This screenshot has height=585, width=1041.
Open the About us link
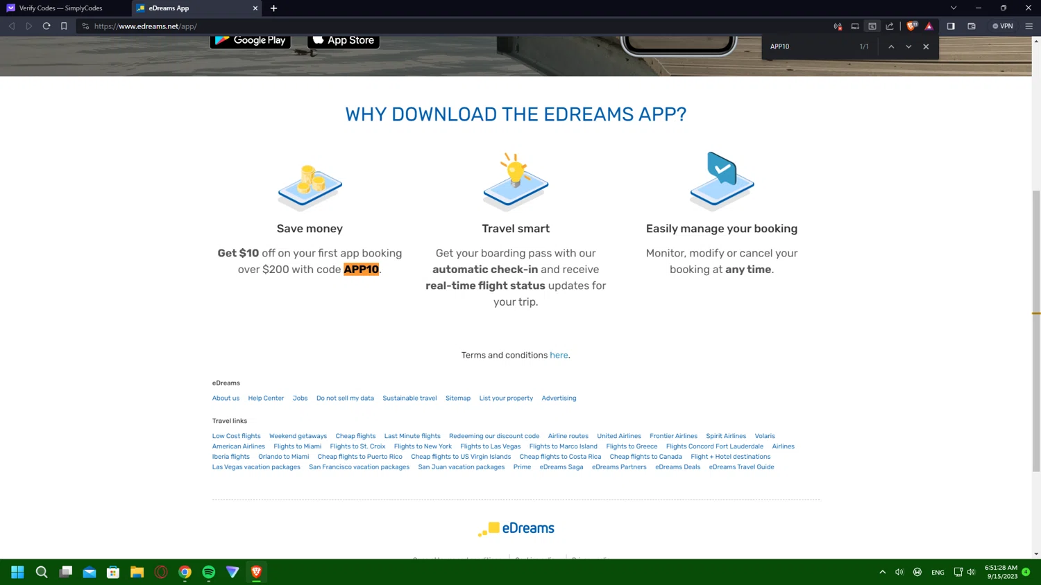pos(226,398)
